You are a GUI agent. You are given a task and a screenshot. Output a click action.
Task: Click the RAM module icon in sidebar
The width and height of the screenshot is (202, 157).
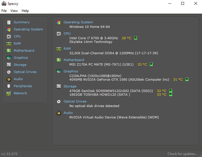[x=9, y=43]
